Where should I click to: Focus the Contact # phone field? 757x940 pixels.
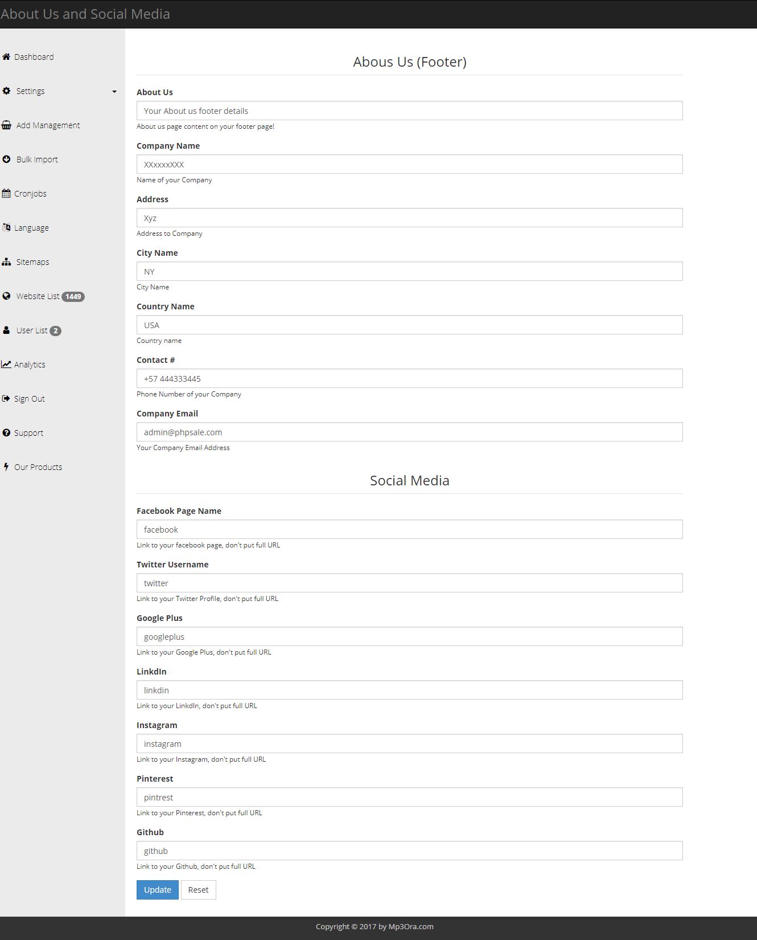[410, 378]
